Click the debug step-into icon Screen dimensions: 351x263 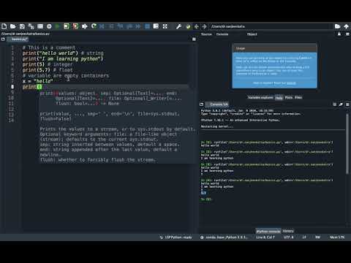click(120, 26)
